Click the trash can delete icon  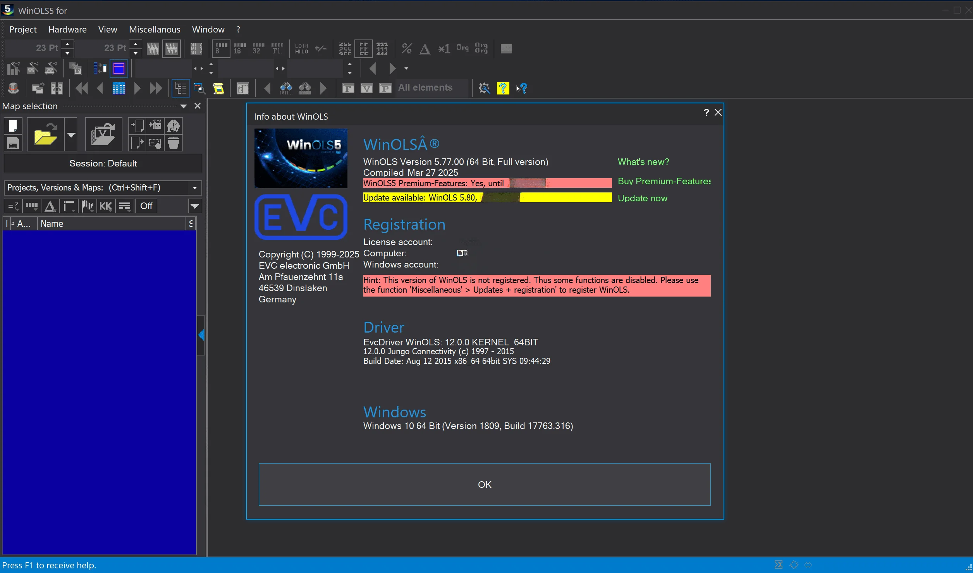[x=174, y=143]
